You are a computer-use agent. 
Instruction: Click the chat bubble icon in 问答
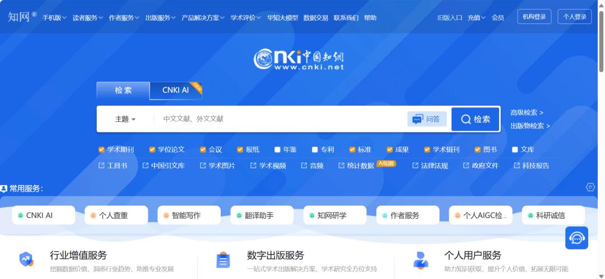[417, 119]
